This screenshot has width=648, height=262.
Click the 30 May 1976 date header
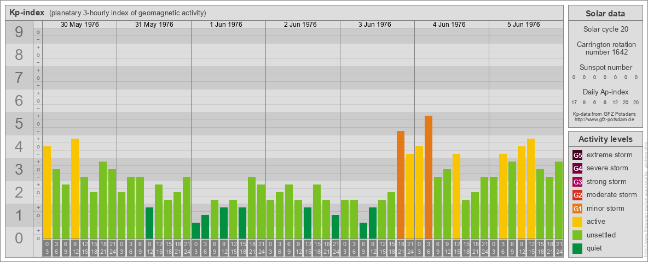click(x=80, y=25)
